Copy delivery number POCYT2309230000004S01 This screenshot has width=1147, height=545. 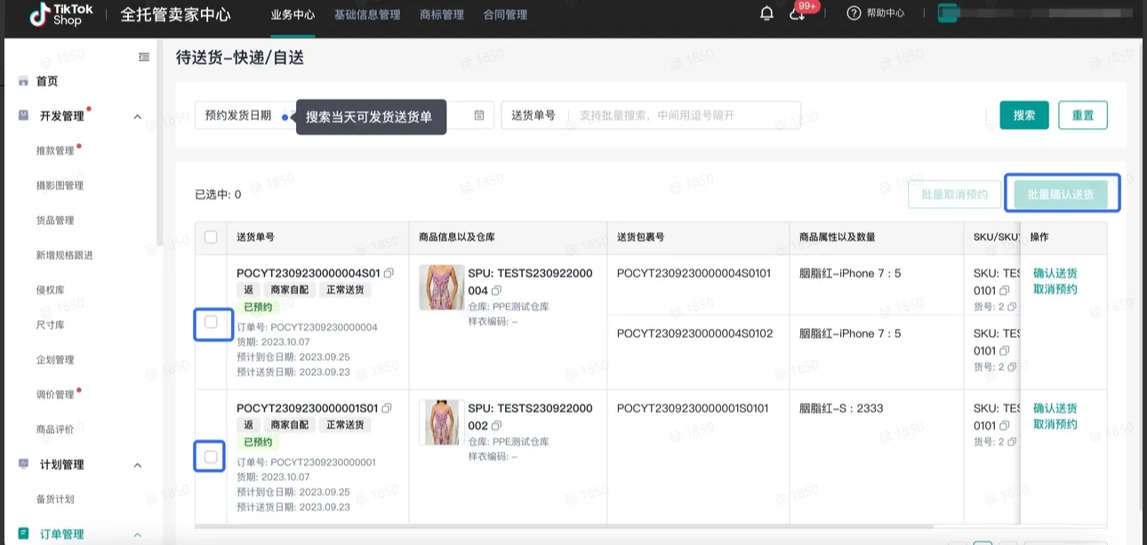(x=389, y=272)
